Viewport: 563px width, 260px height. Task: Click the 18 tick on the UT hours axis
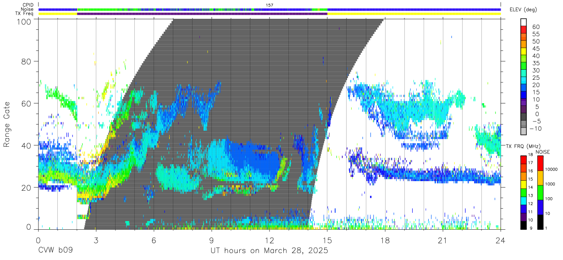click(x=385, y=240)
